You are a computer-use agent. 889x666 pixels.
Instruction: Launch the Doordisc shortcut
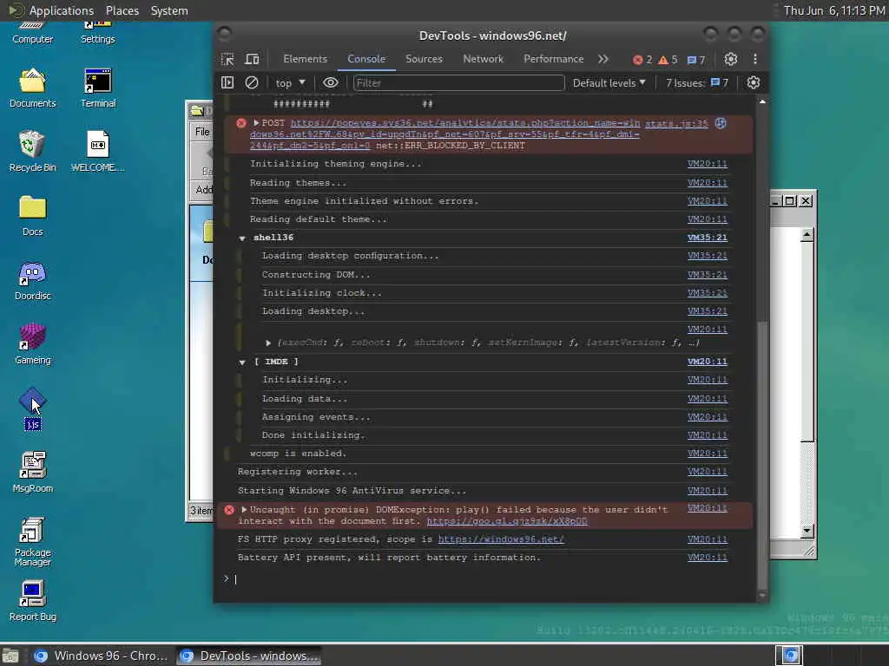(x=32, y=281)
